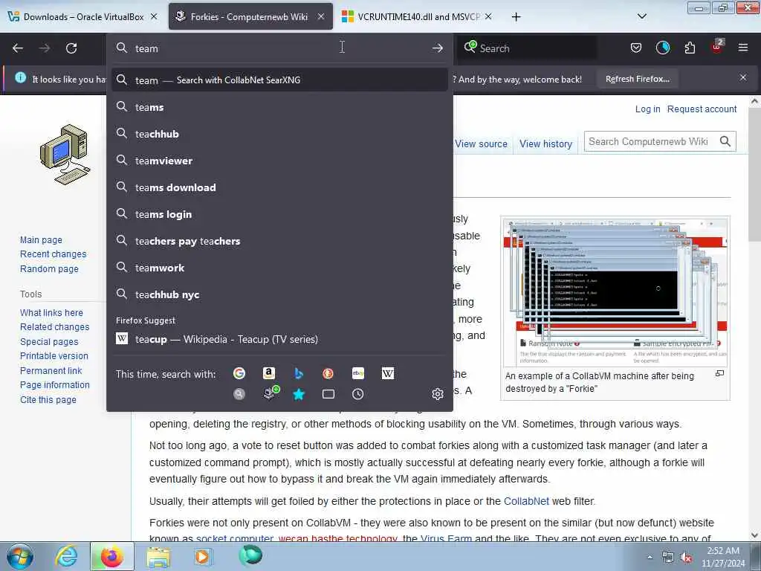This screenshot has width=761, height=571.
Task: Enlarge the CollabVM Forkie thumbnail icon
Action: 719,373
